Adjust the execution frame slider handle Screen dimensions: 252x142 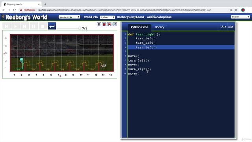(80, 28)
